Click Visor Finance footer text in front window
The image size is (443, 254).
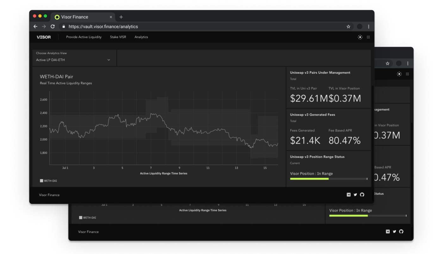click(49, 195)
